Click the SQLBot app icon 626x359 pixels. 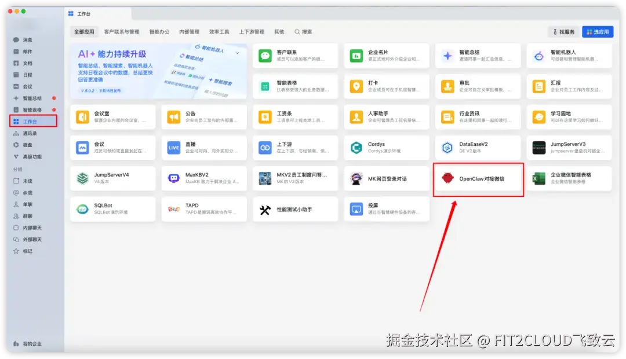click(x=82, y=209)
